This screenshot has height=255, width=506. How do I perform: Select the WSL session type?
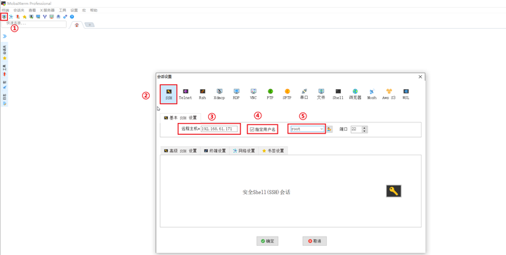click(406, 94)
